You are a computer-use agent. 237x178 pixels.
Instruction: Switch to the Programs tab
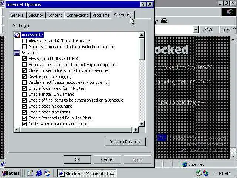click(101, 15)
